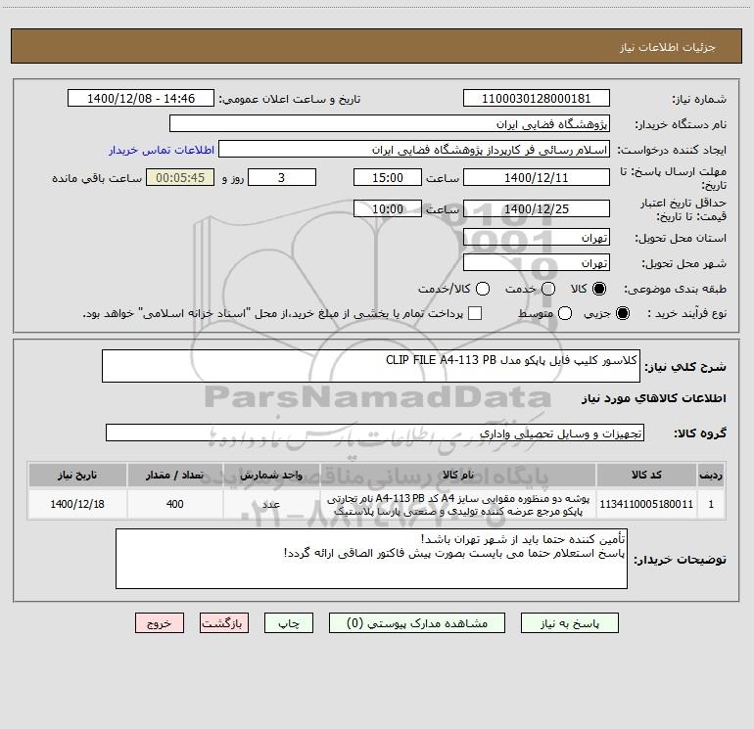The image size is (754, 729).
Task: Toggle the اسناد خزانه اسلامی payment checkbox
Action: pos(475,313)
